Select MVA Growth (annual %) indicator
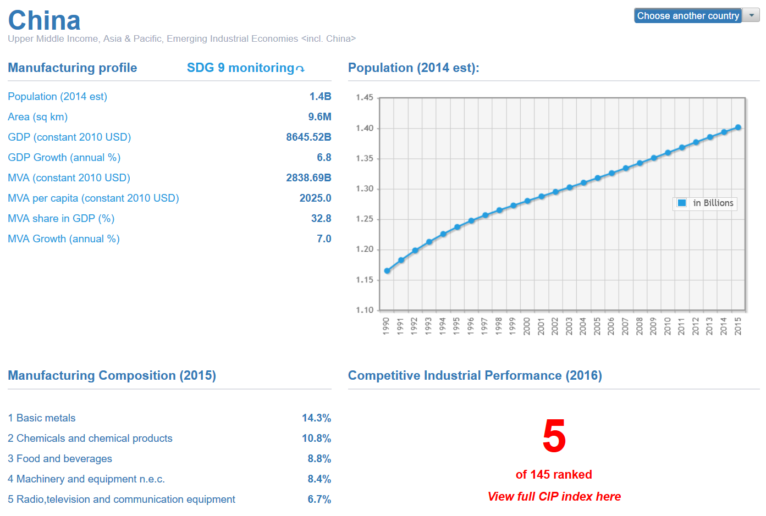Viewport: 766px width, 516px height. point(64,239)
